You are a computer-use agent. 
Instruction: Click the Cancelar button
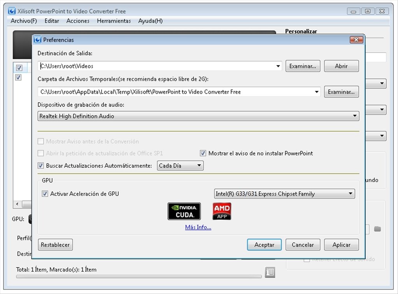(303, 245)
